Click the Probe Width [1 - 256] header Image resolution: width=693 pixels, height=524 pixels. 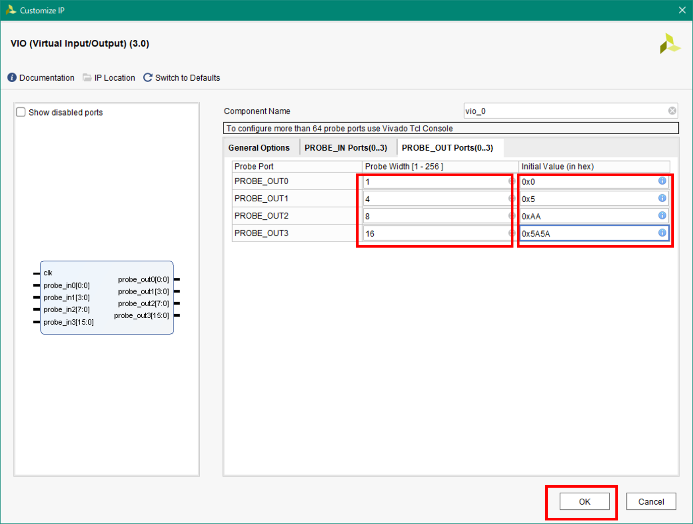point(440,166)
